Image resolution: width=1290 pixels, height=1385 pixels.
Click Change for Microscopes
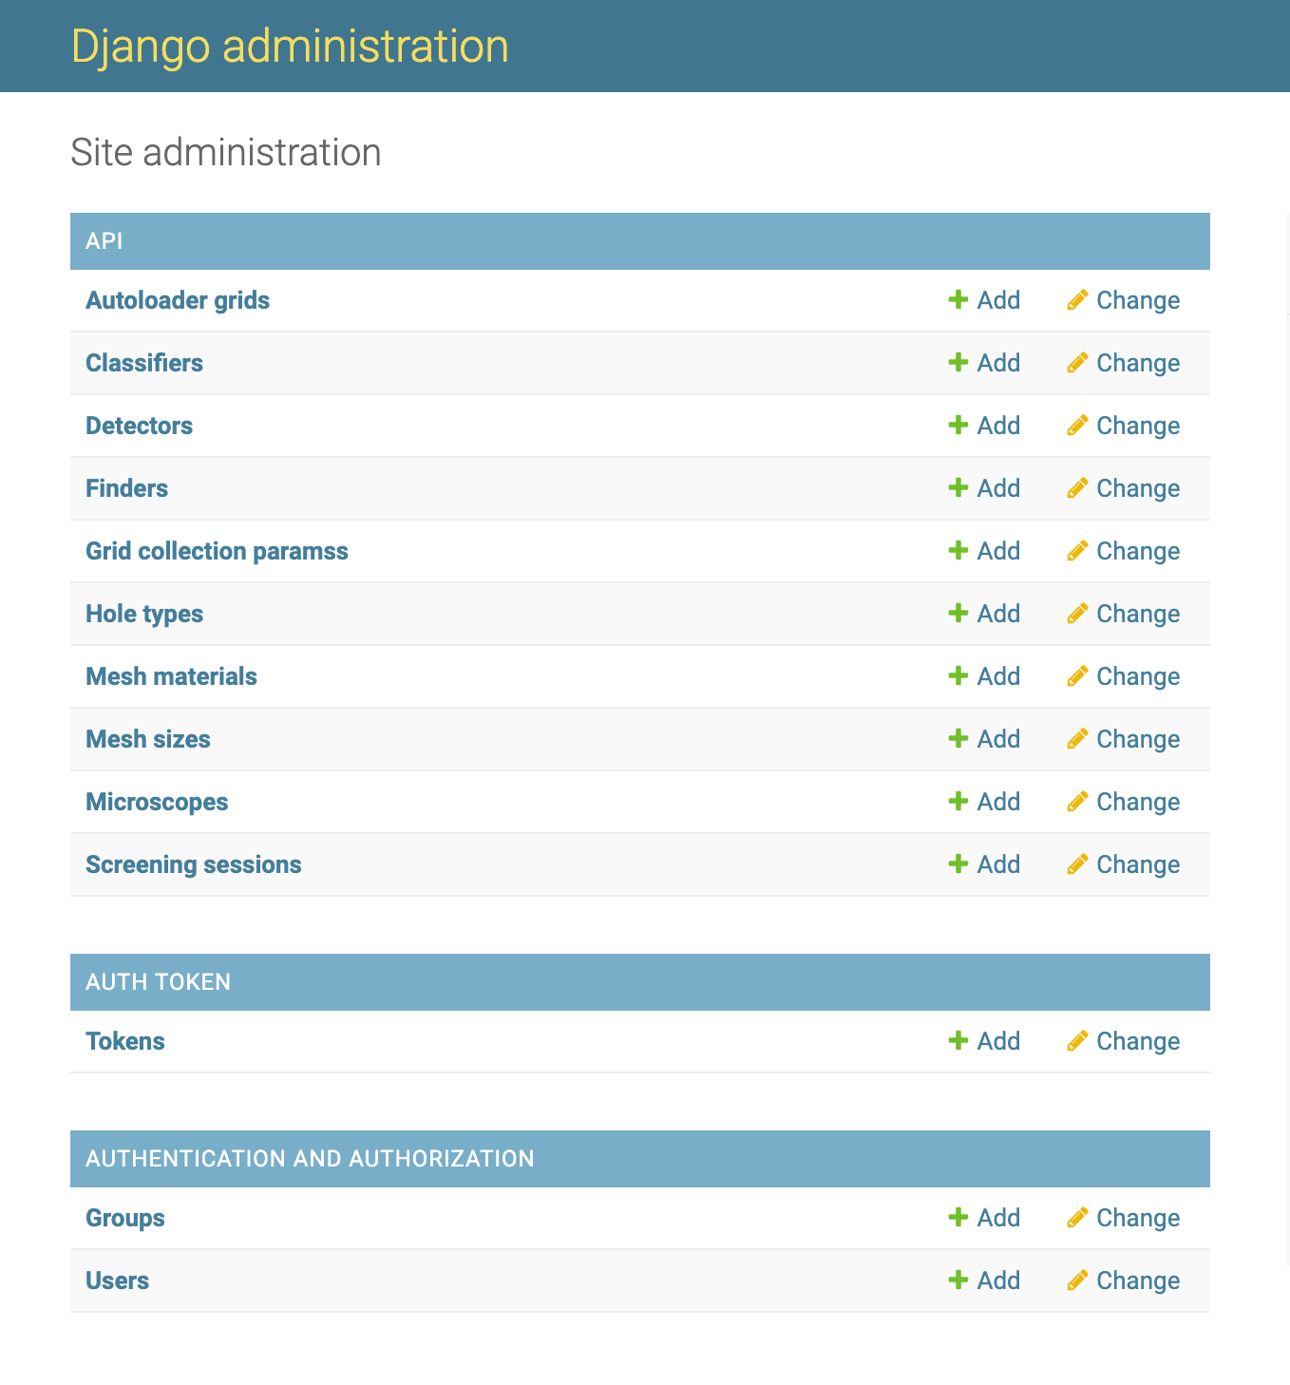click(1123, 802)
